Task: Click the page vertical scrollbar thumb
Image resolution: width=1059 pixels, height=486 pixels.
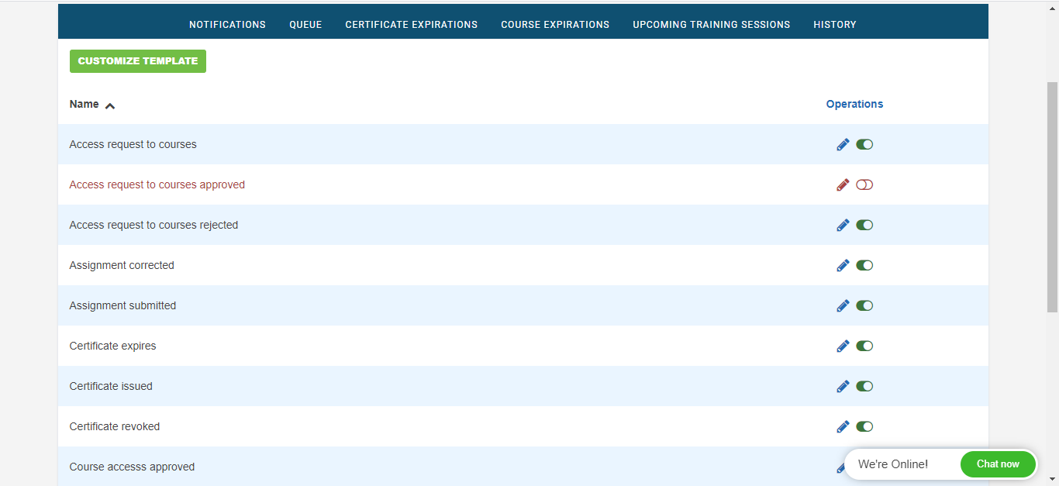Action: click(x=1052, y=197)
